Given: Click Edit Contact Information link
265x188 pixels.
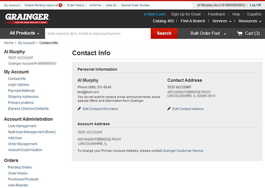Looking at the screenshot, I should pyautogui.click(x=100, y=109).
